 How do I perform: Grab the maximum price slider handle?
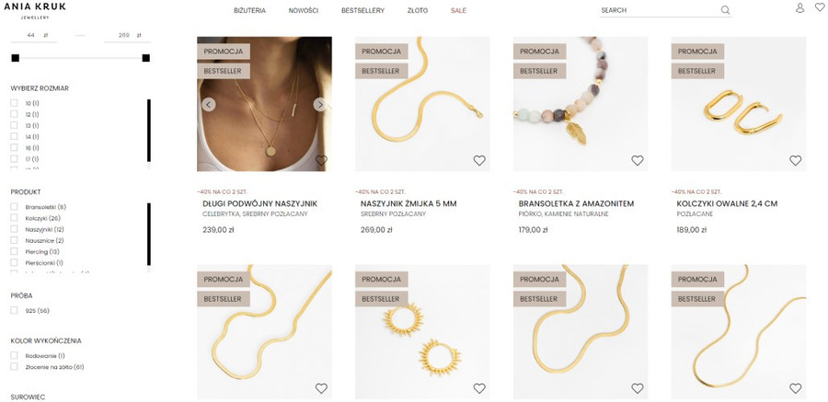(x=145, y=58)
